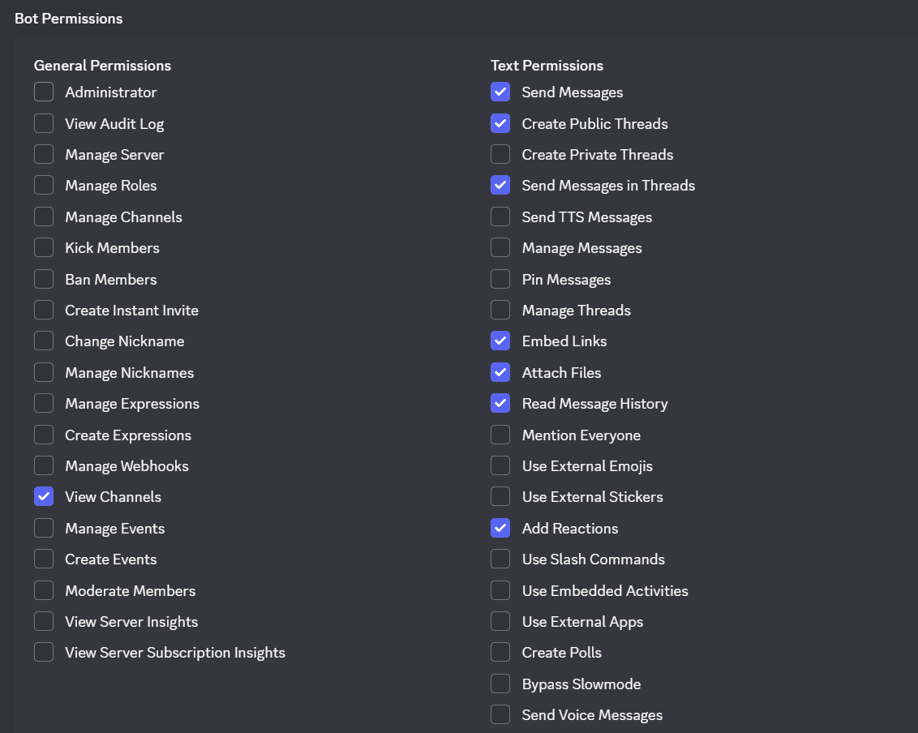Screen dimensions: 918x733
Task: Enable the Manage Nicknames permission
Action: (44, 372)
